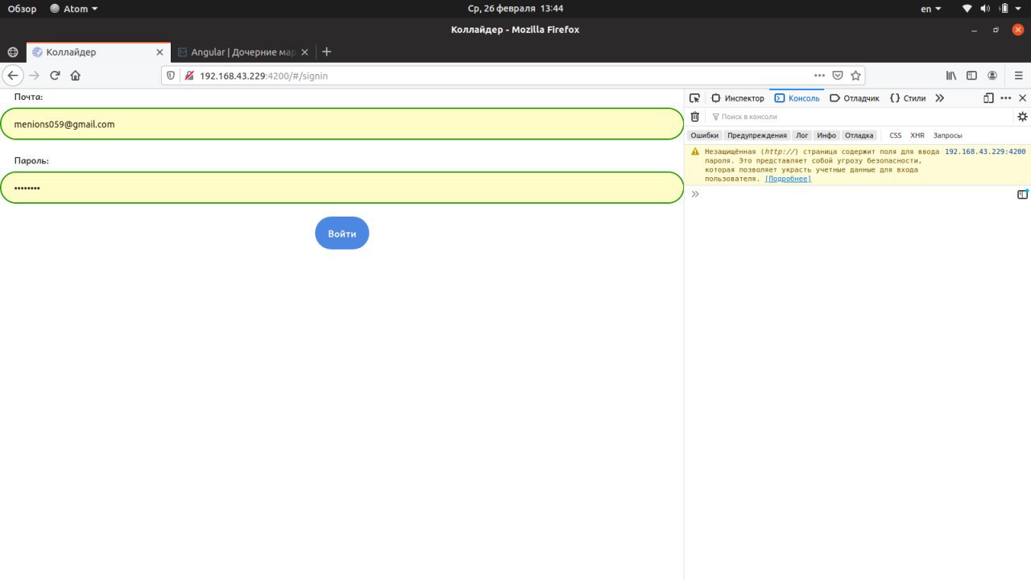Click the Пароль password input field
This screenshot has width=1031, height=580.
342,188
